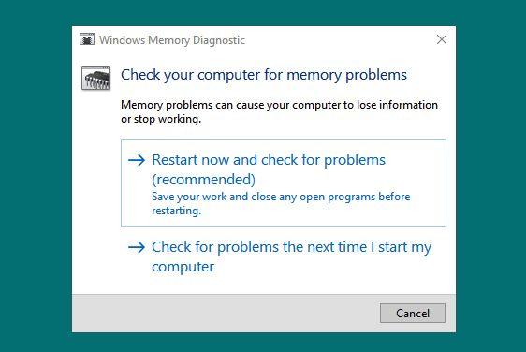Close the Windows Memory Diagnostic dialog with X
526x352 pixels.
tap(442, 39)
